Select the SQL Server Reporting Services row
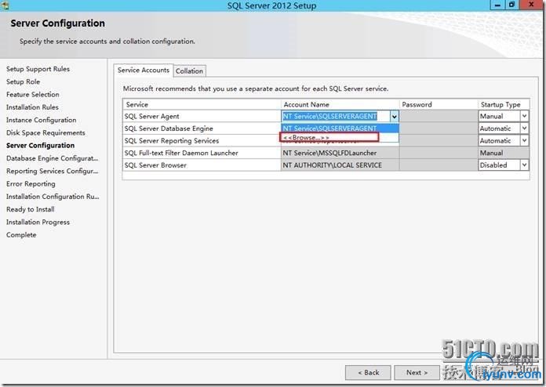The width and height of the screenshot is (546, 387). click(x=202, y=140)
